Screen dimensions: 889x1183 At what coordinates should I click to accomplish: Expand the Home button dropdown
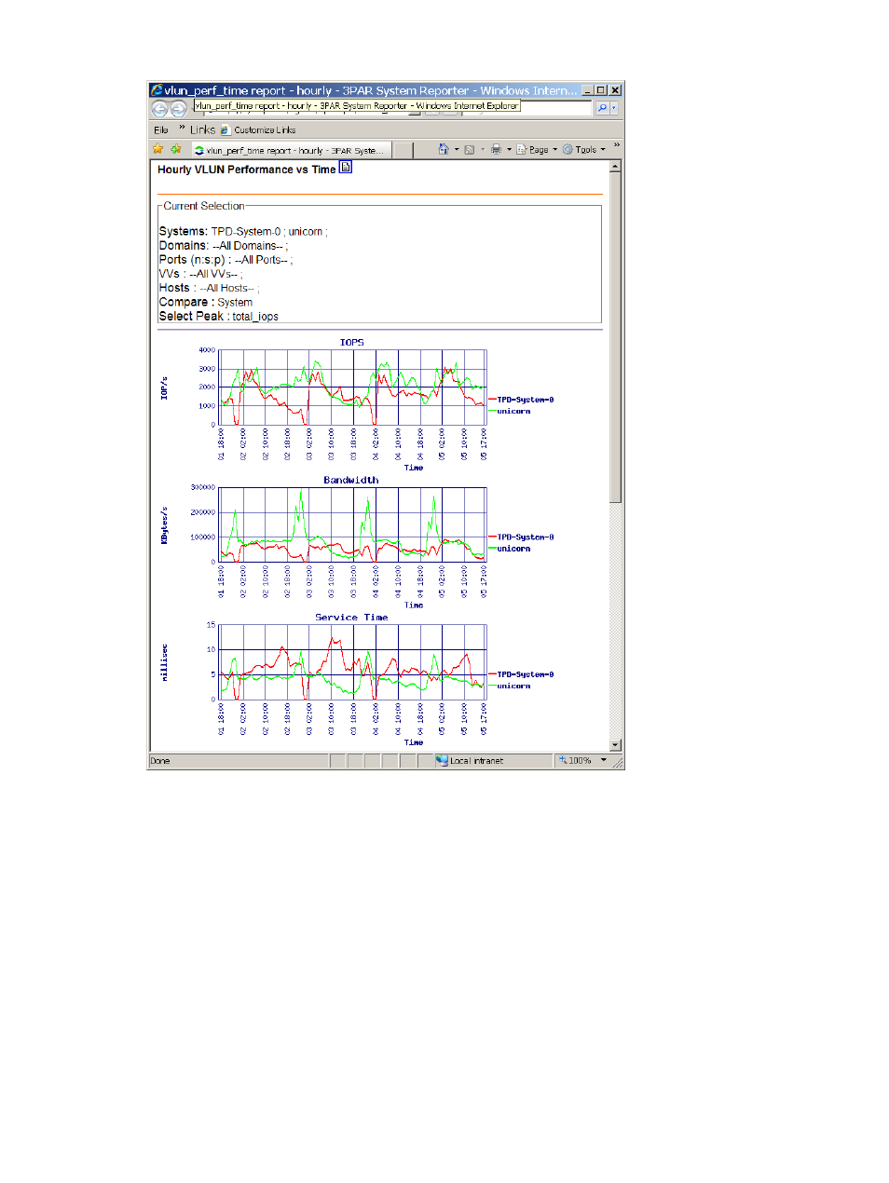coord(457,149)
